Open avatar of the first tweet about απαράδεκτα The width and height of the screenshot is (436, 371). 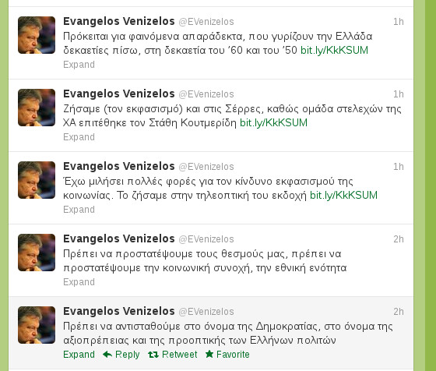pos(37,35)
